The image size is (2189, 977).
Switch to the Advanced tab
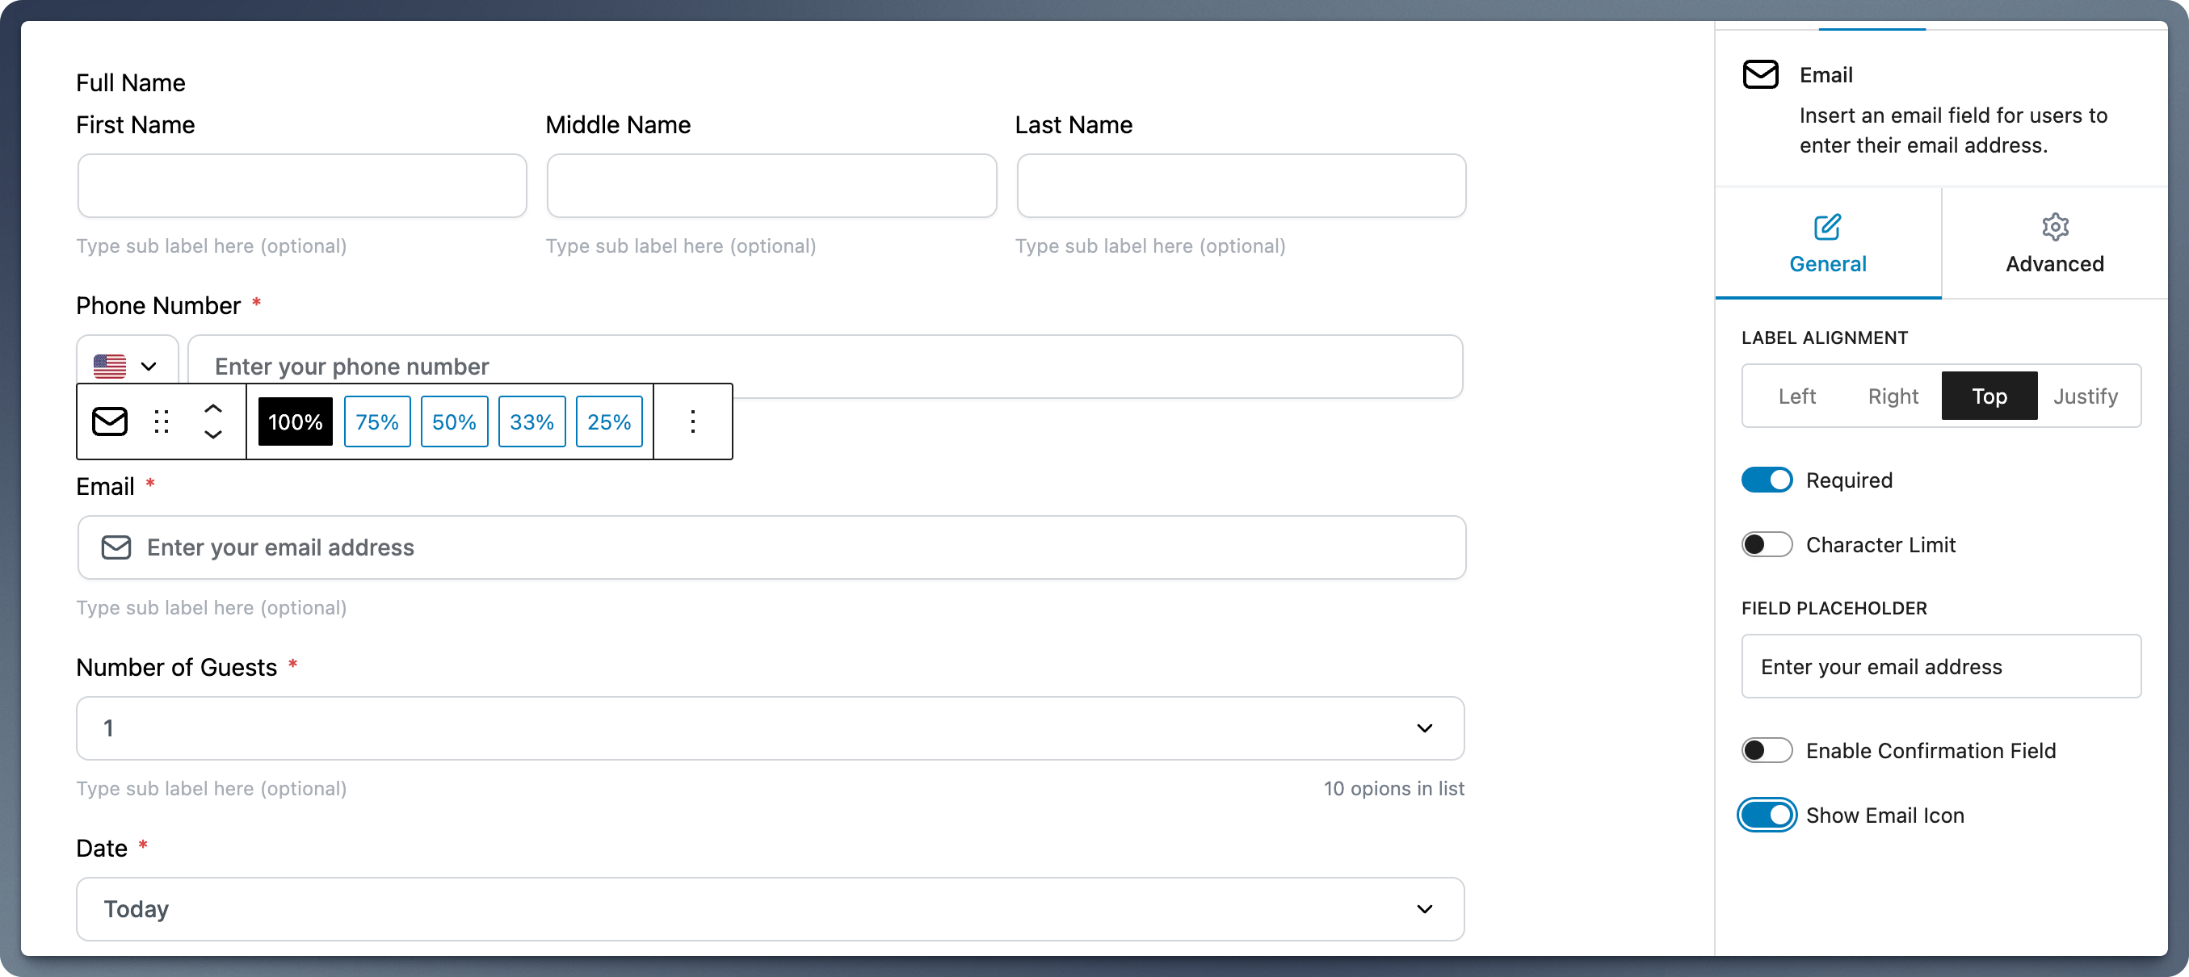pyautogui.click(x=2054, y=244)
